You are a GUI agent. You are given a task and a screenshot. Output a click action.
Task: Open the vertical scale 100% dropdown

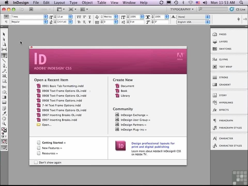[x=142, y=17]
